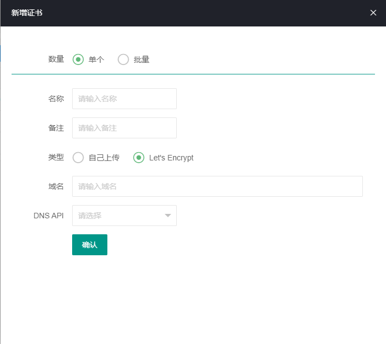This screenshot has height=344, width=386.
Task: Click the 备注 input field
Action: [x=124, y=128]
